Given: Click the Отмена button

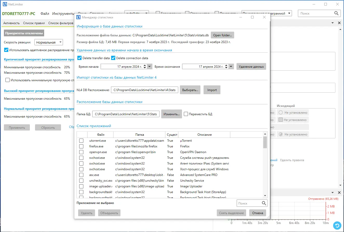Looking at the screenshot, I should point(258,213).
